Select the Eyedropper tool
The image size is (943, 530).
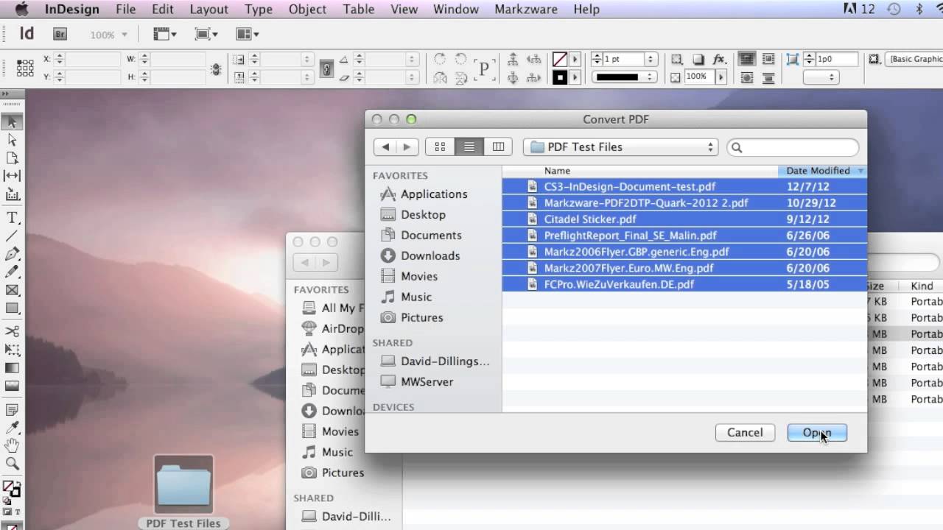coord(12,428)
